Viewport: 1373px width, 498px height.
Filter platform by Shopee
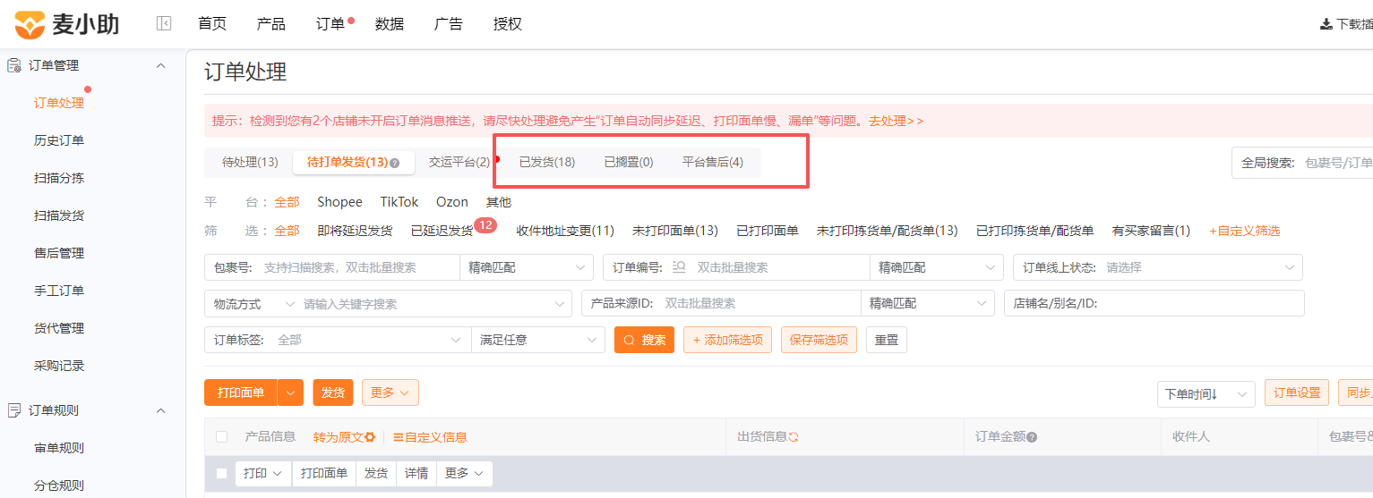339,202
